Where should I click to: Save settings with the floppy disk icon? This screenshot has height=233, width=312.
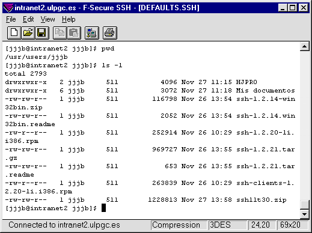click(x=42, y=32)
